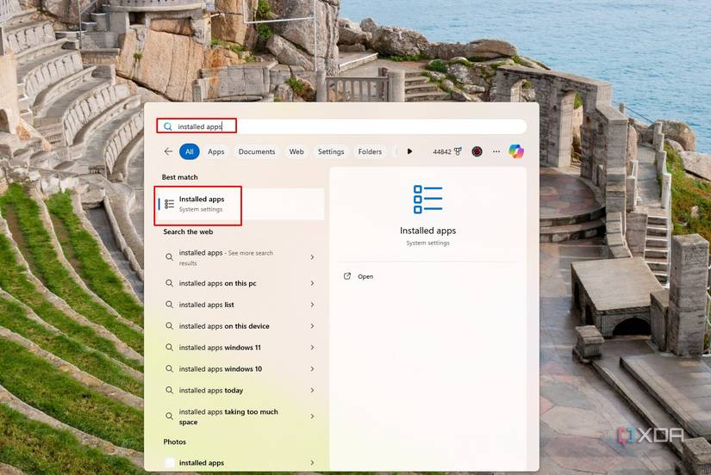Click search icon beside 'installed apps list'
The height and width of the screenshot is (475, 711).
pyautogui.click(x=169, y=305)
